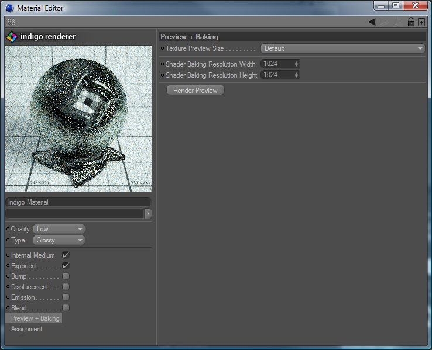The height and width of the screenshot is (350, 432).
Task: Disable the Internal Medium checkbox
Action: click(66, 255)
